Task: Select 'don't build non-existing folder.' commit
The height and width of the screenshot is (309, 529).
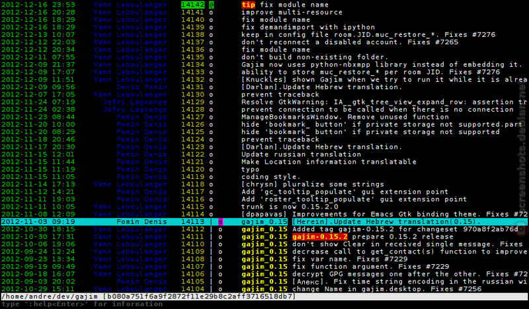Action: [x=315, y=57]
